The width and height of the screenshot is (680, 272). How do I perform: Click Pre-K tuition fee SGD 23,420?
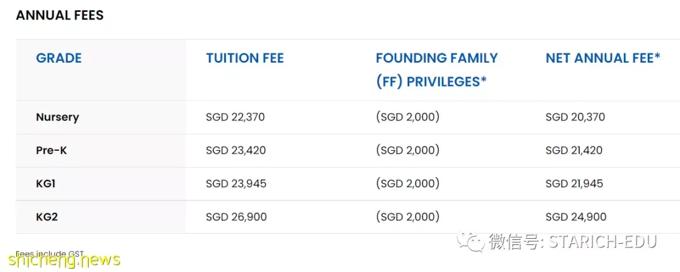click(235, 151)
